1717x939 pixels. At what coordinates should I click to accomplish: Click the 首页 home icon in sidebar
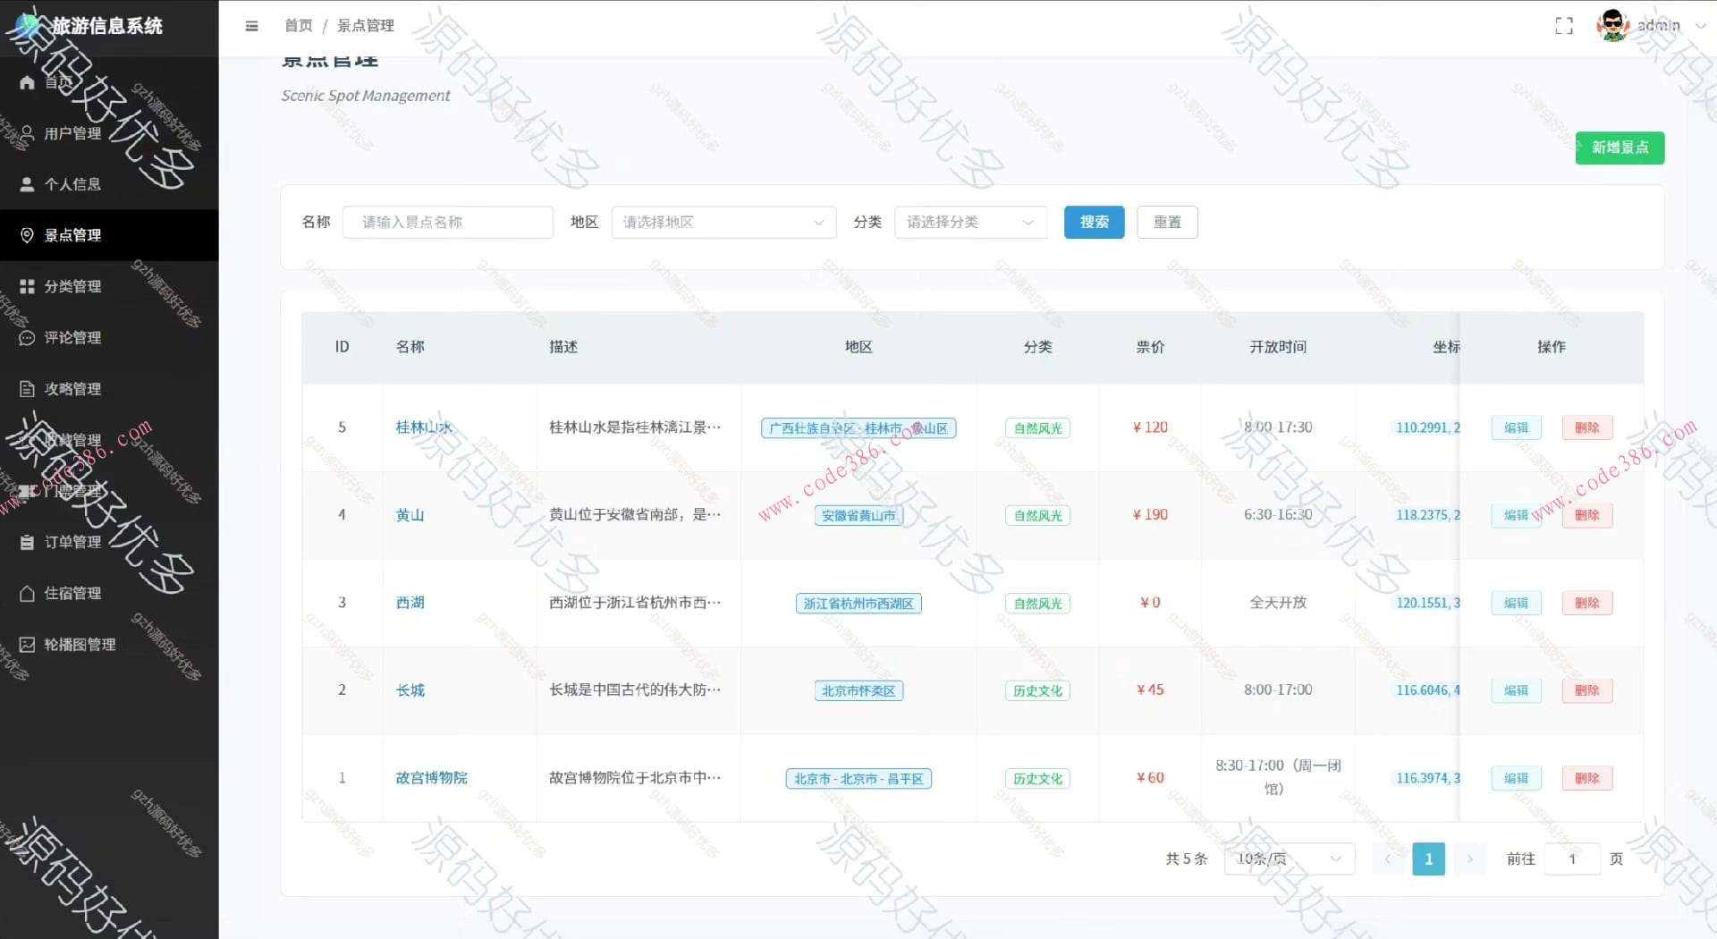pos(28,81)
